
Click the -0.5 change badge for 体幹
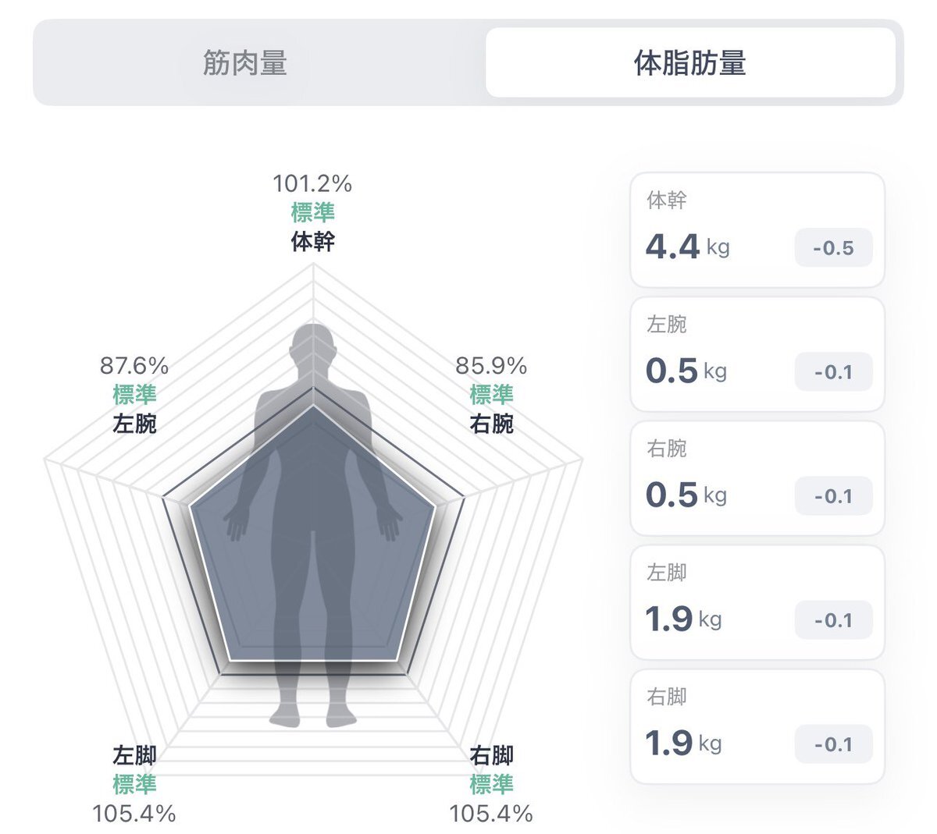[x=833, y=248]
